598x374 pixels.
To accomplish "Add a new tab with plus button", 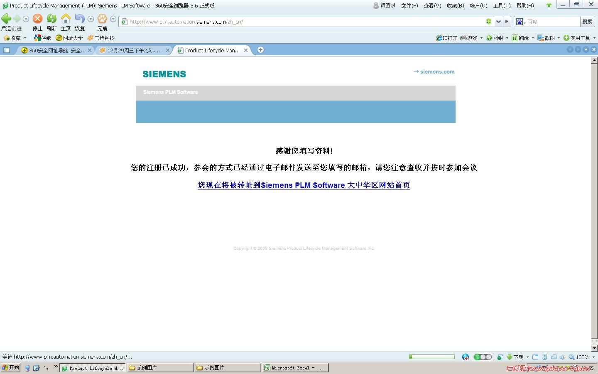I will (260, 50).
